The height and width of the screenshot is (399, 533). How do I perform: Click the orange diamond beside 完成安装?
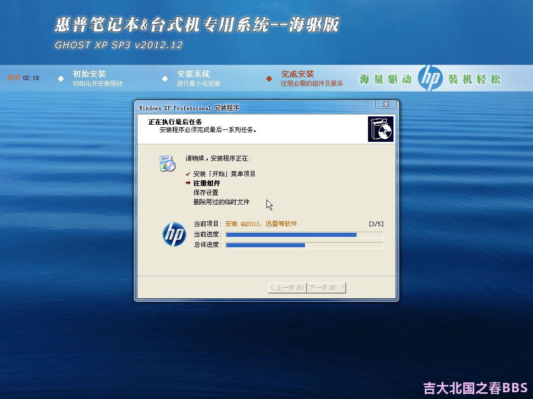pyautogui.click(x=269, y=79)
